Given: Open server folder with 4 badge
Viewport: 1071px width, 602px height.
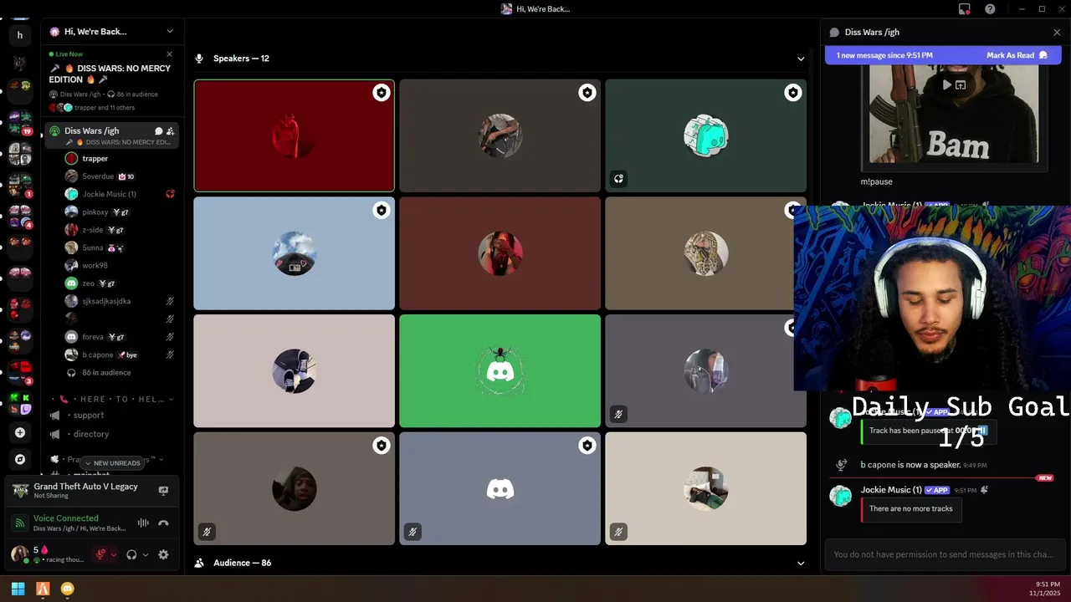Looking at the screenshot, I should (20, 216).
